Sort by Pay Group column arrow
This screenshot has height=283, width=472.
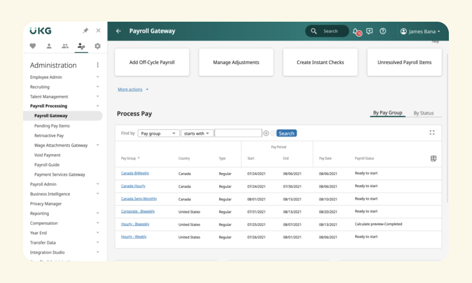coord(139,158)
